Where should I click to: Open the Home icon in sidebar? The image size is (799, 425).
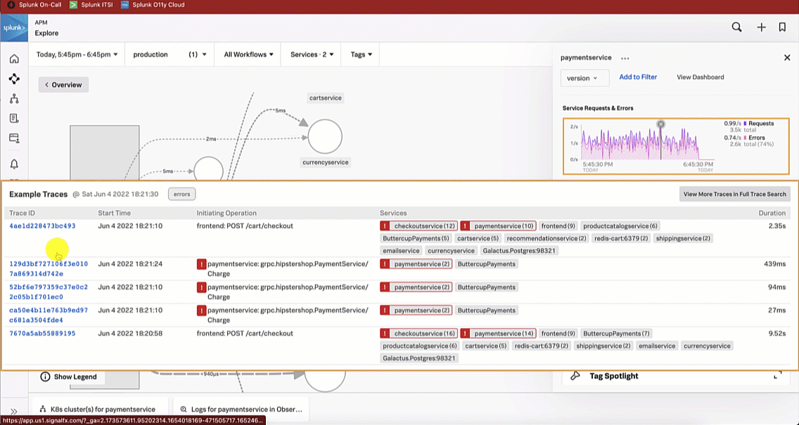pyautogui.click(x=14, y=58)
